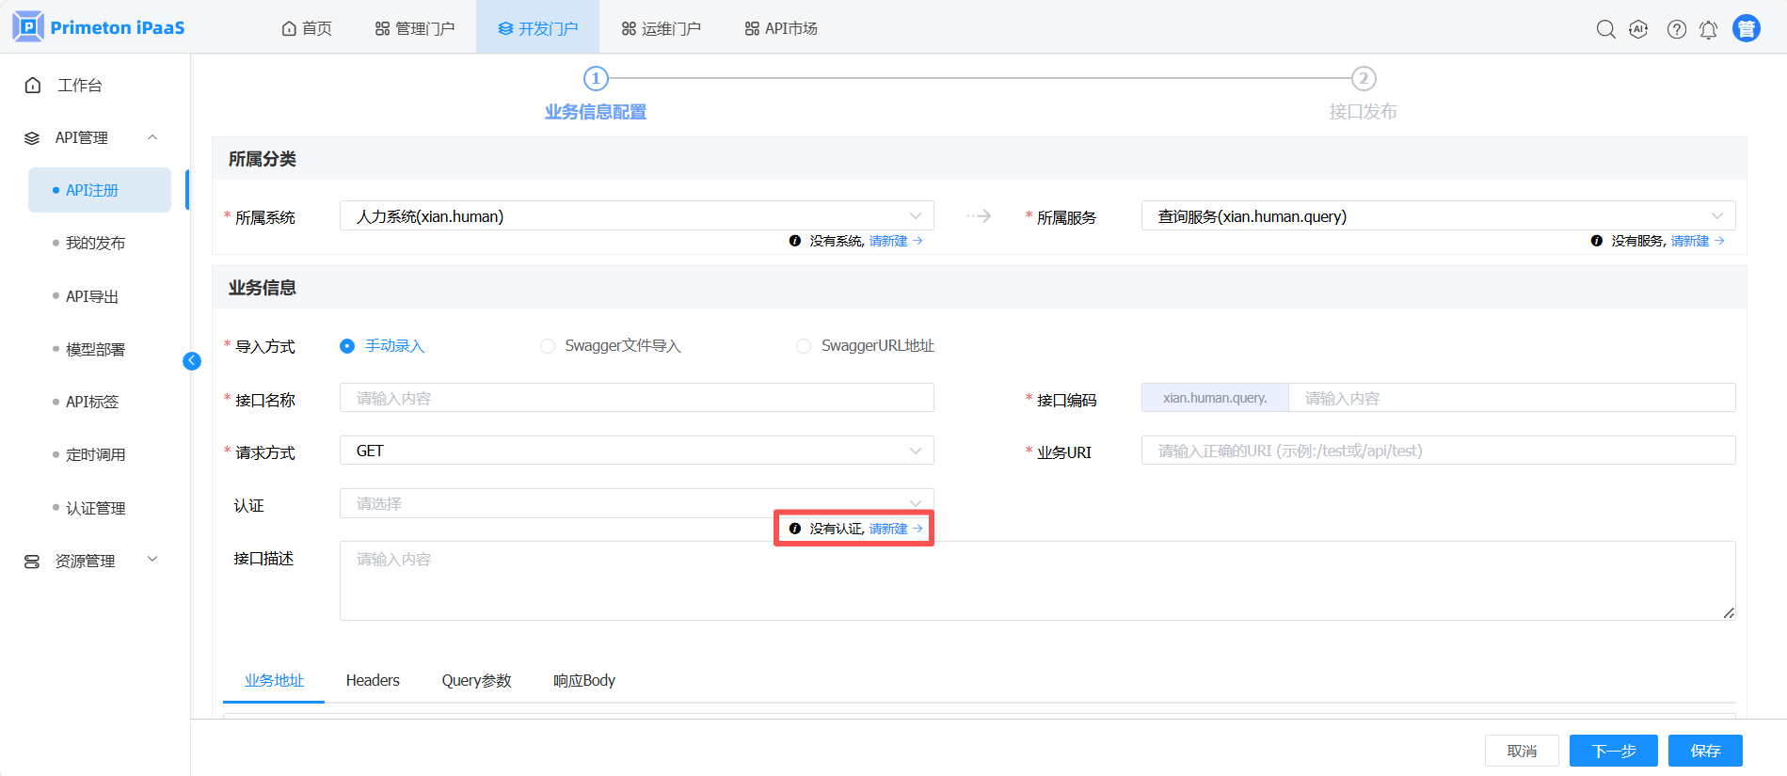Click the 工作台 home icon in sidebar

click(x=33, y=86)
